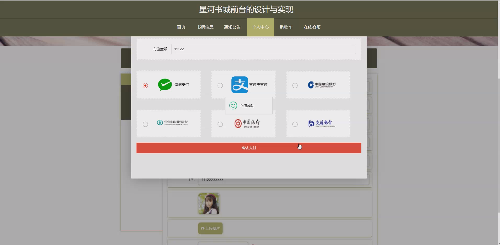Choose Bank of Communications radio option

click(295, 124)
